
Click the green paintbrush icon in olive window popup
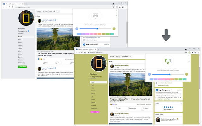(x=168, y=61)
